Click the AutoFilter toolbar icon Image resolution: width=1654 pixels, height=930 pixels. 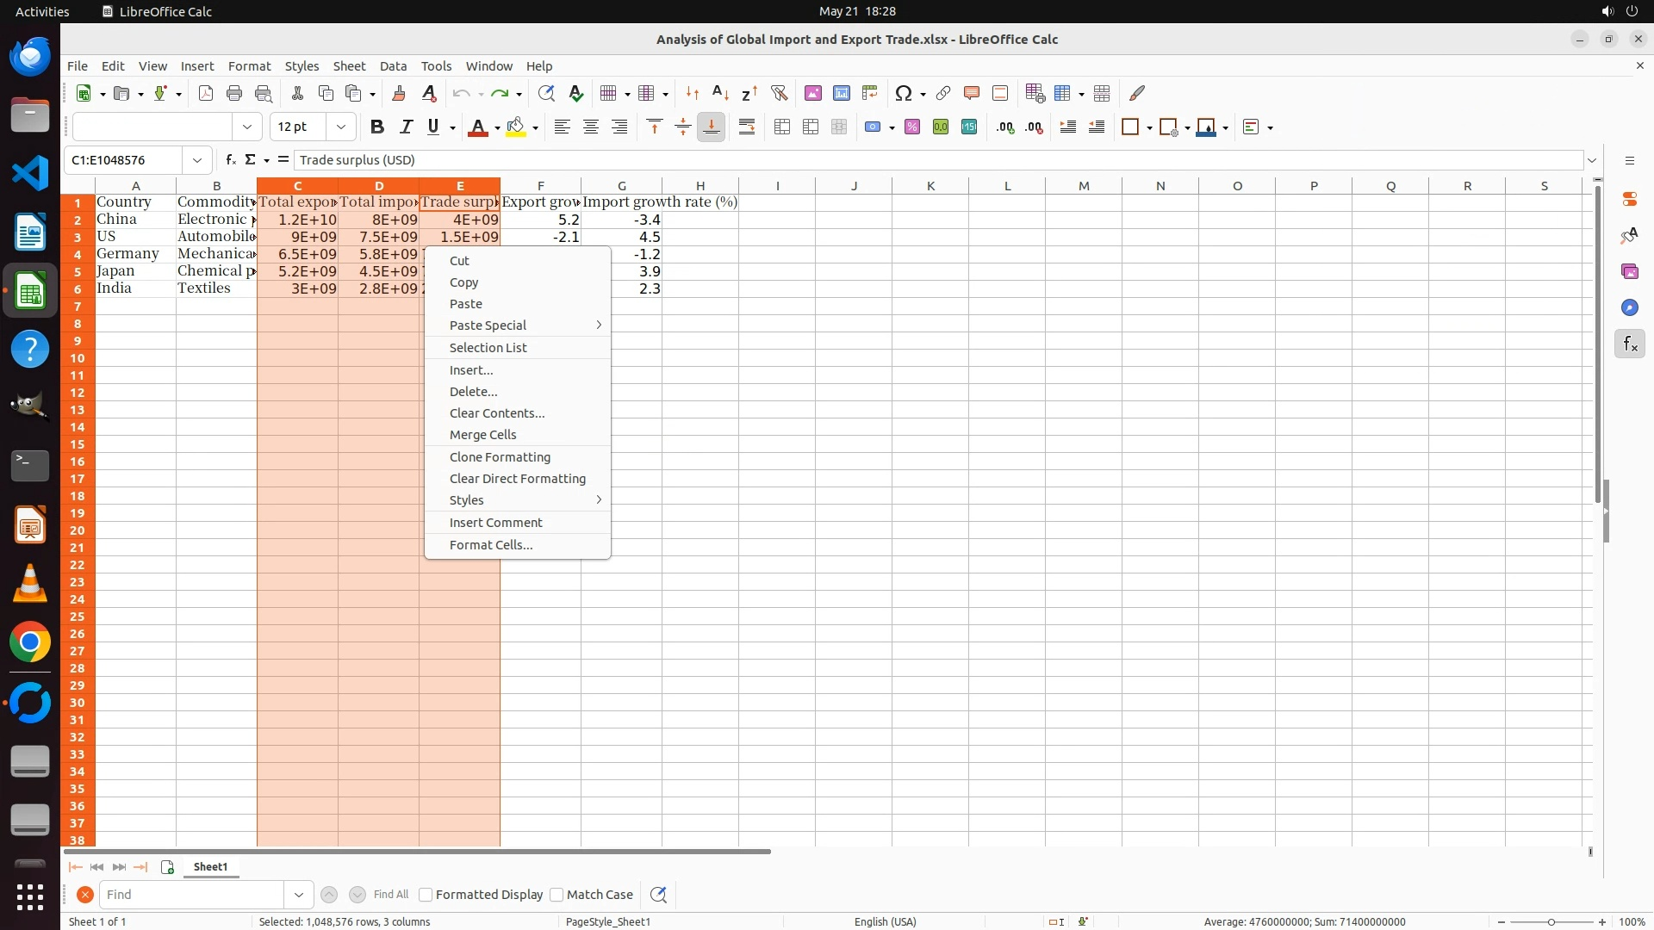tap(779, 93)
